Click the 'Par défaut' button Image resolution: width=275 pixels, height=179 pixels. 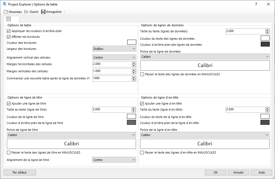pos(20,172)
